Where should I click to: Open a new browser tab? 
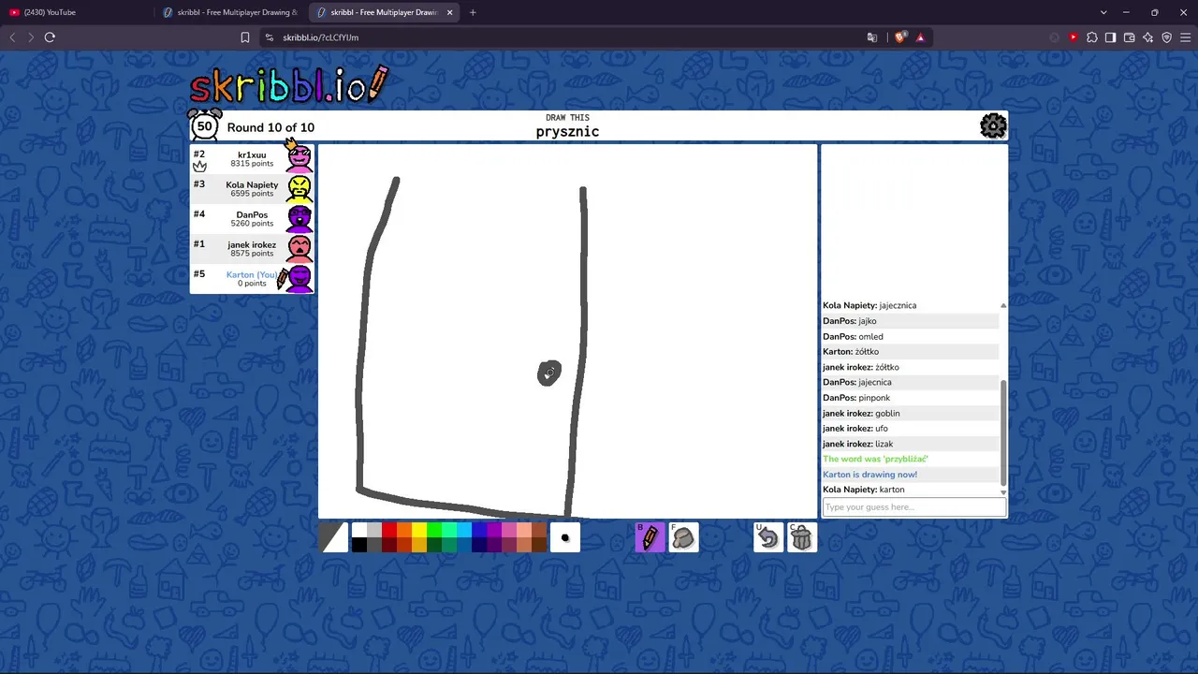point(473,12)
